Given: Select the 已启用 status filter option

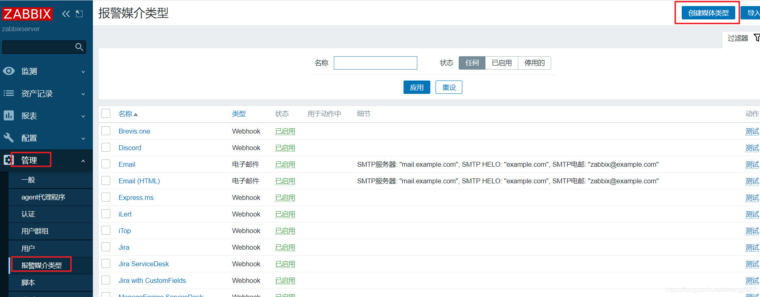Looking at the screenshot, I should point(502,63).
